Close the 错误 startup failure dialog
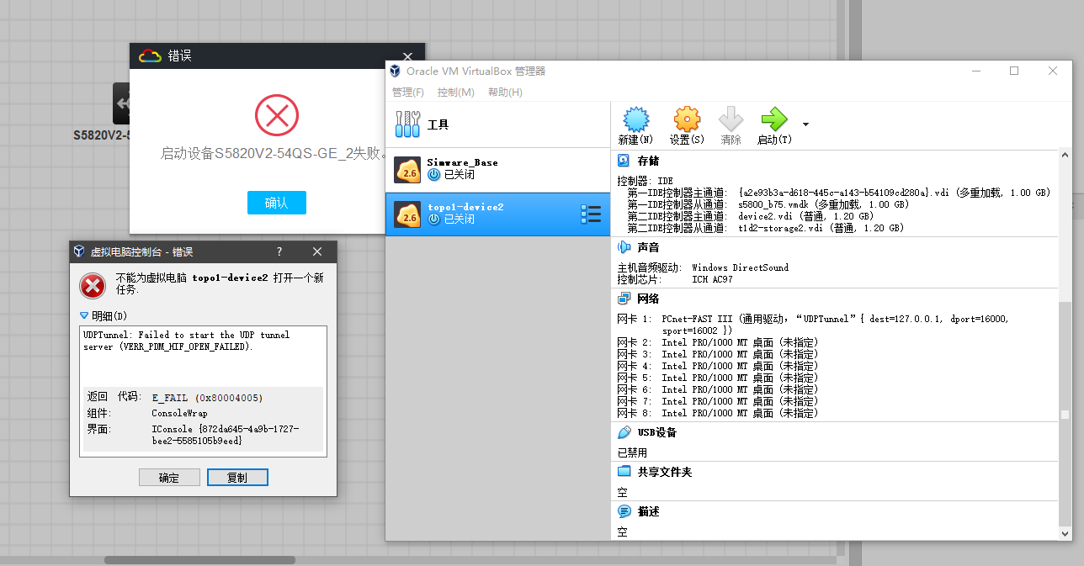The height and width of the screenshot is (566, 1084). (408, 56)
